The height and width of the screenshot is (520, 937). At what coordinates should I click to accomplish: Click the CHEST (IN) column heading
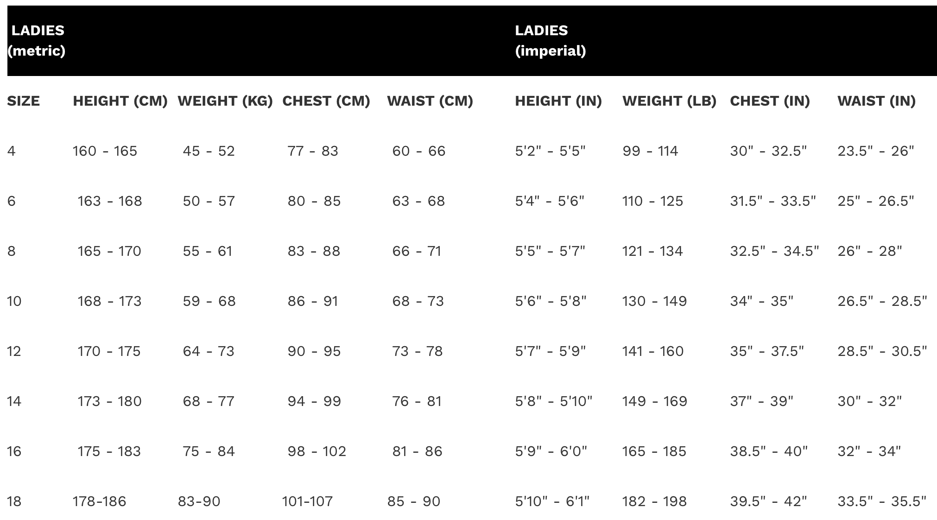click(x=770, y=101)
